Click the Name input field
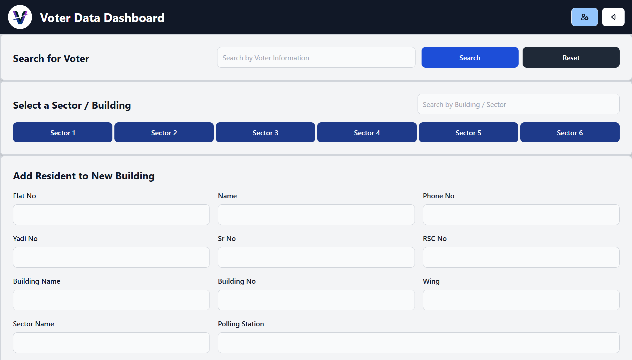The height and width of the screenshot is (360, 632). pos(316,215)
